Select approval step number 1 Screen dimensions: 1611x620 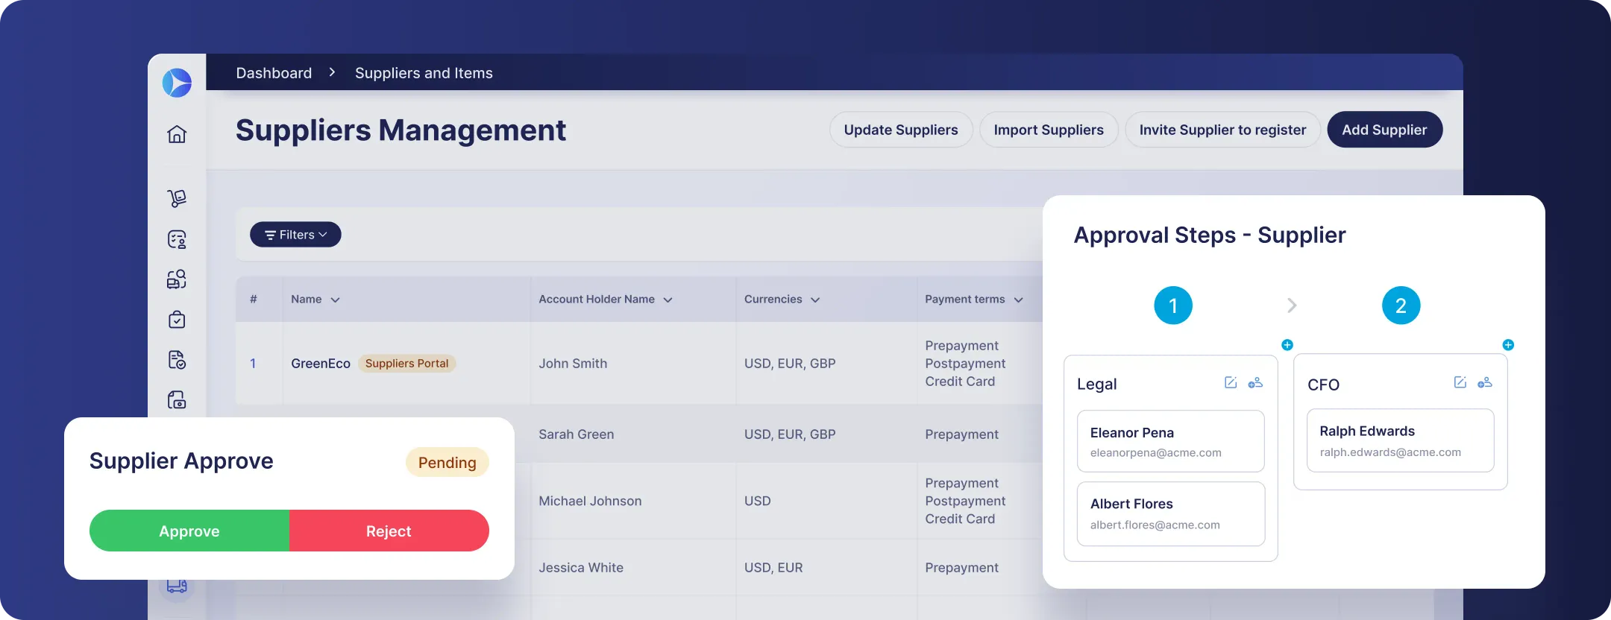(1173, 306)
